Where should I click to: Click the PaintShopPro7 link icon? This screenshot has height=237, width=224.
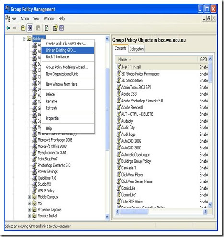click(x=35, y=159)
